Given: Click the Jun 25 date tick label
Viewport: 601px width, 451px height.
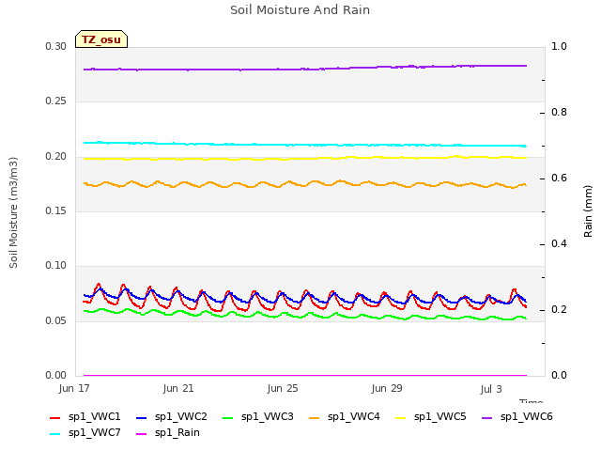Looking at the screenshot, I should 283,388.
